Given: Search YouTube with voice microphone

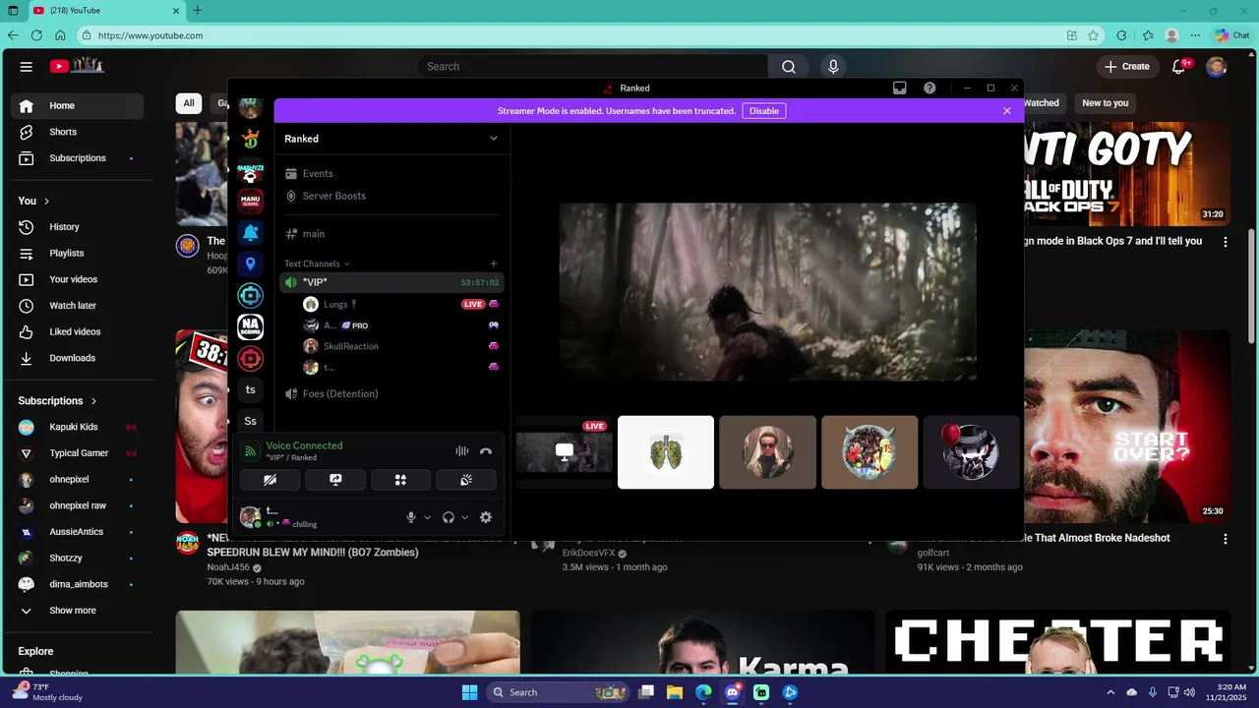Looking at the screenshot, I should coord(833,67).
